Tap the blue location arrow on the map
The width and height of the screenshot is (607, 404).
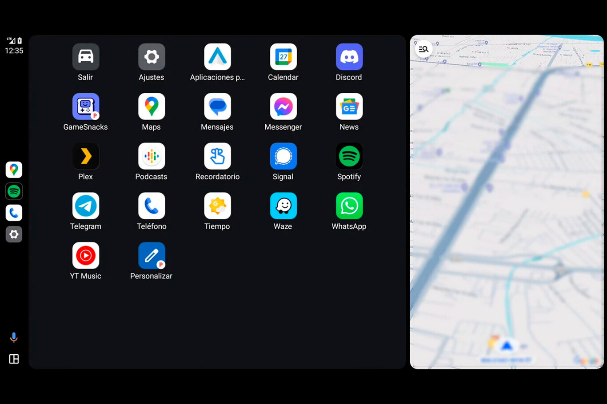pyautogui.click(x=507, y=345)
